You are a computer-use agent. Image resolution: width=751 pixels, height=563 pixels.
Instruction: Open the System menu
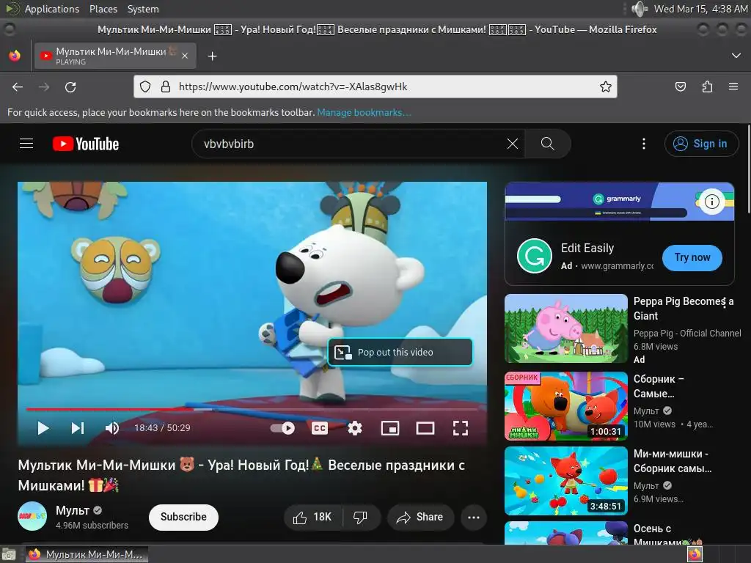(143, 9)
